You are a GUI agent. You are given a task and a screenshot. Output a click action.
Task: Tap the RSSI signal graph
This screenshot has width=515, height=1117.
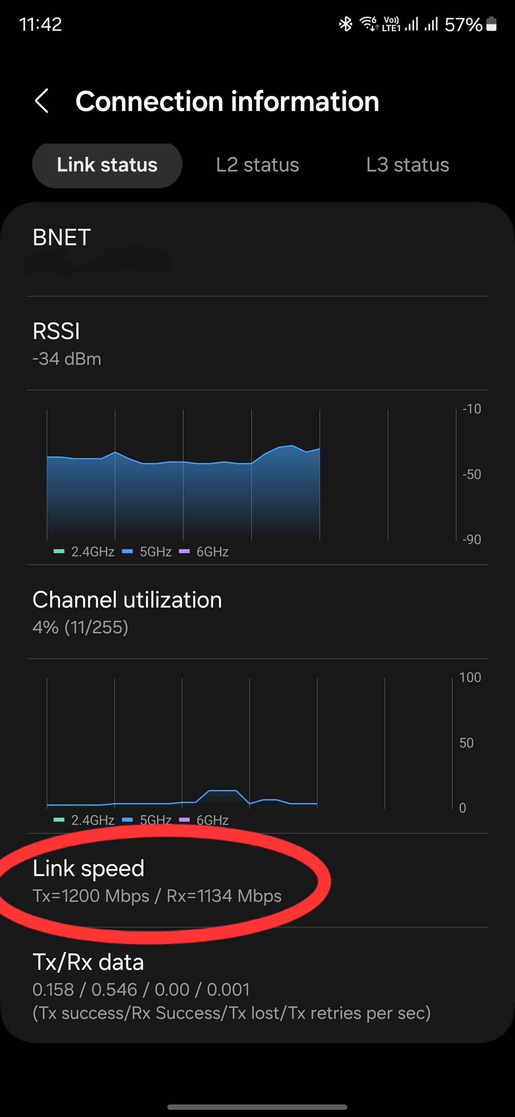[x=251, y=475]
